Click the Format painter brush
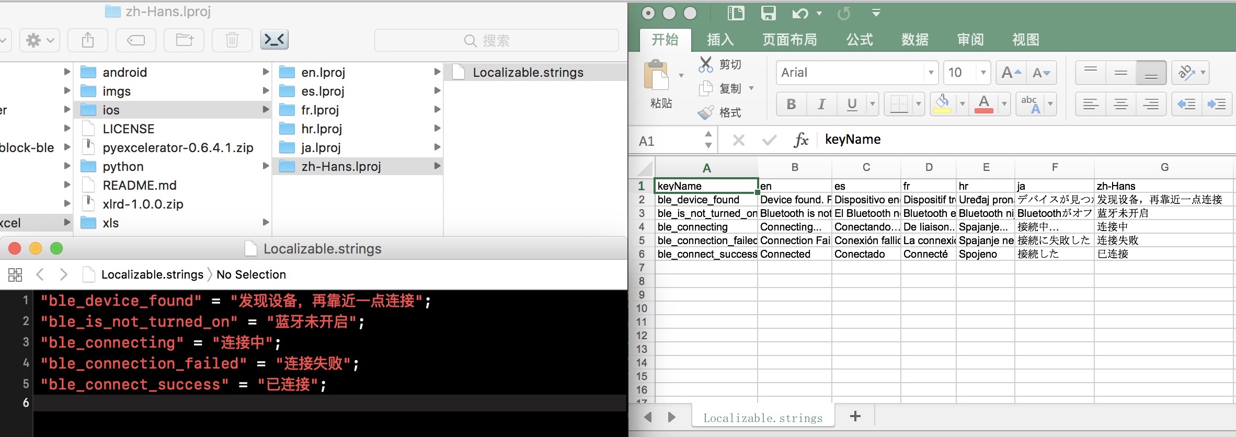The height and width of the screenshot is (437, 1236). click(x=706, y=112)
